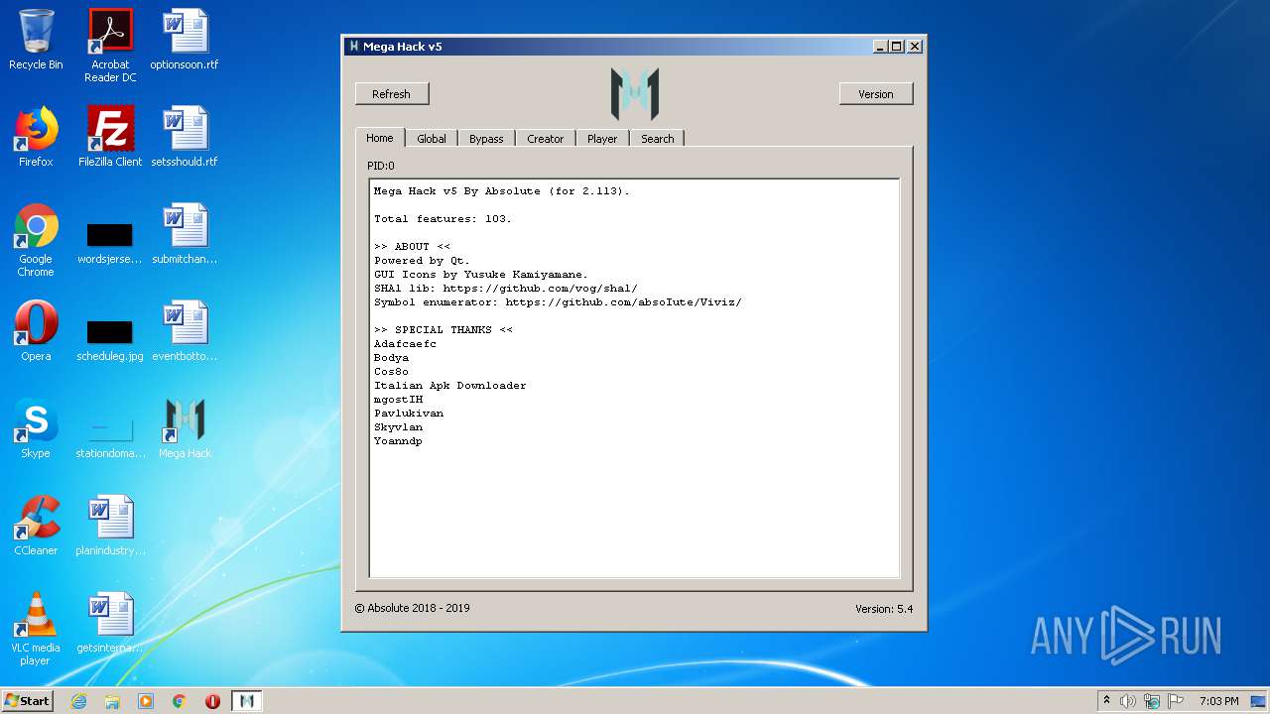Click the Refresh button

(392, 94)
